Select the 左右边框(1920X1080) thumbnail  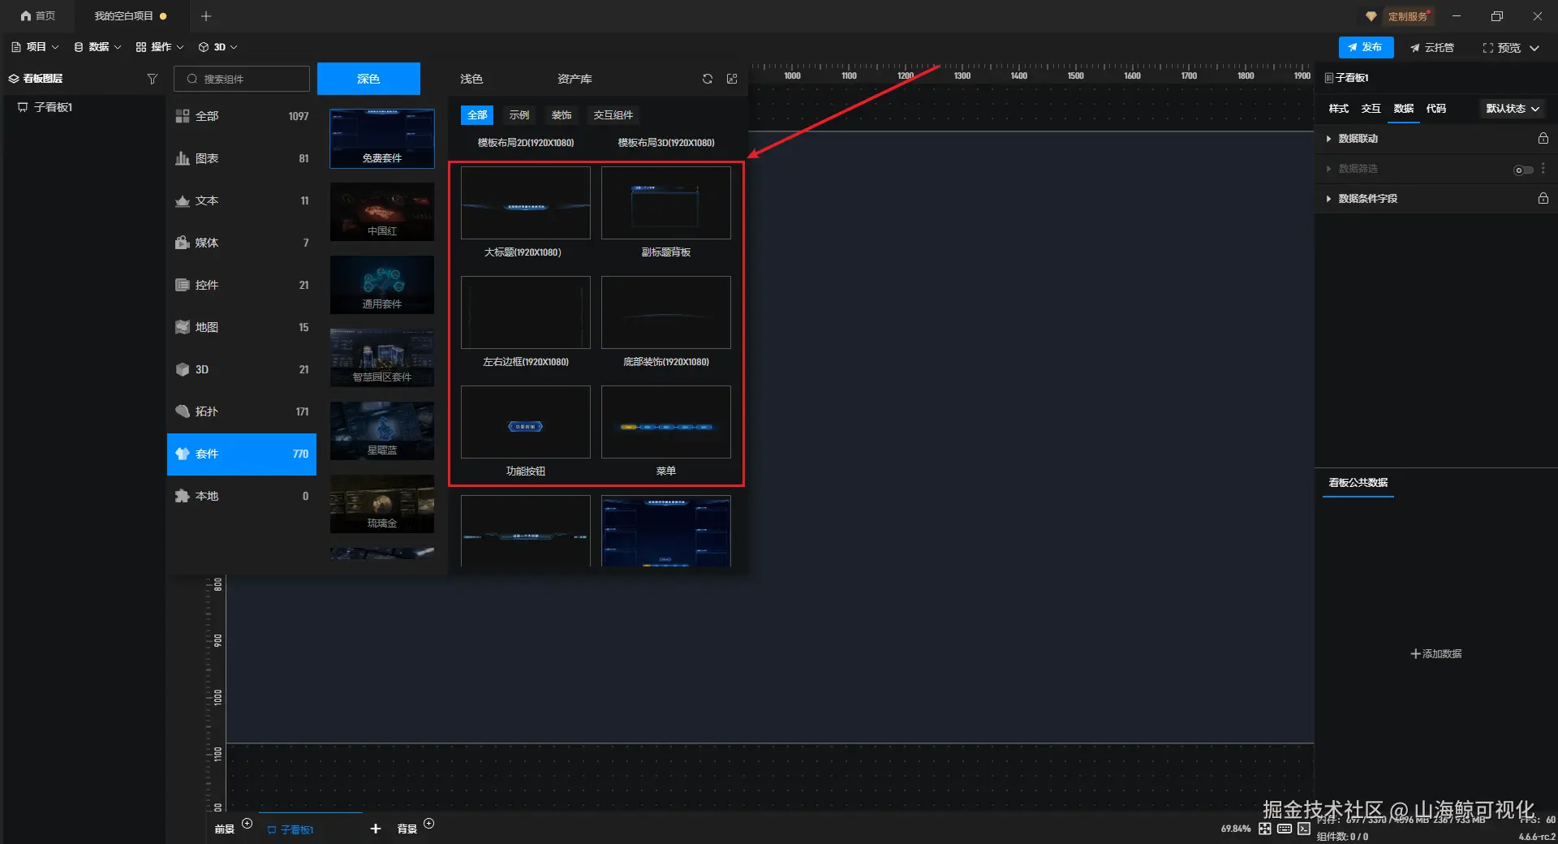click(526, 312)
